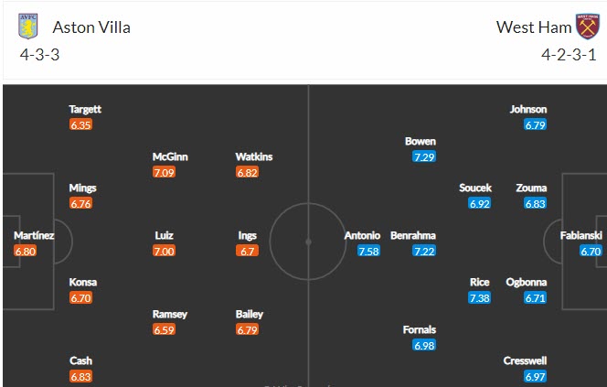The width and height of the screenshot is (607, 387).
Task: Open Cresswell's player profile
Action: coord(525,360)
